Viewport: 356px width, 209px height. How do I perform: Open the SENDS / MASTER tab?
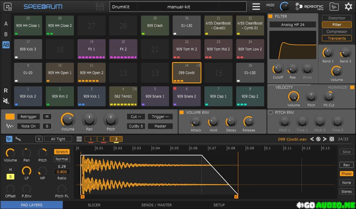click(156, 205)
